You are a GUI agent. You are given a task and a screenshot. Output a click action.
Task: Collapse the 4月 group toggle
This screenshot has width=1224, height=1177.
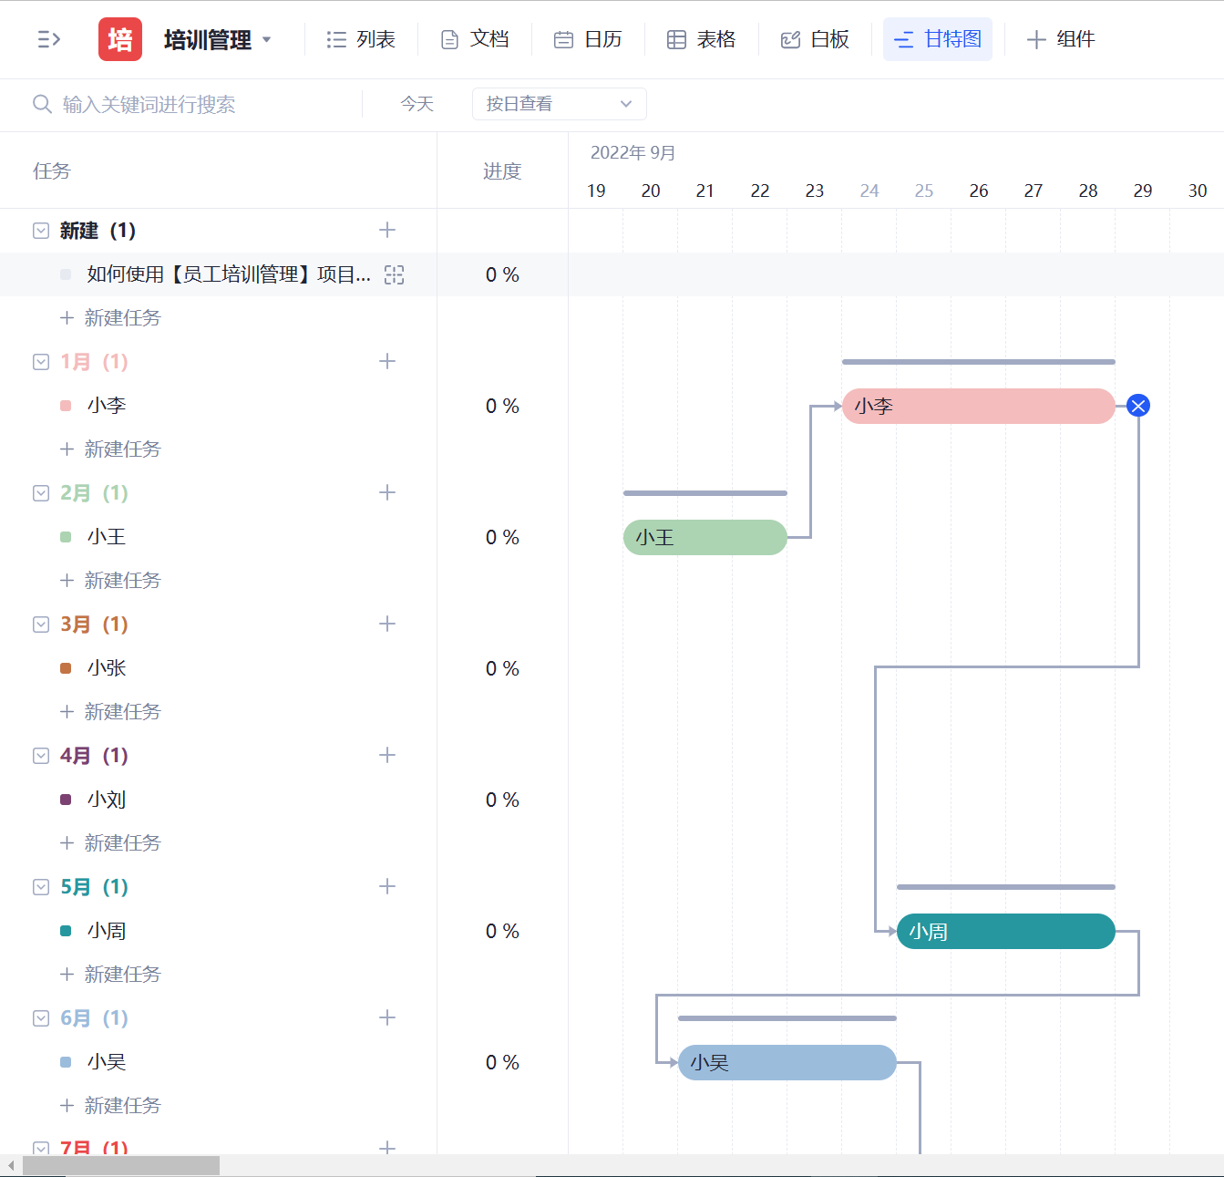point(41,756)
